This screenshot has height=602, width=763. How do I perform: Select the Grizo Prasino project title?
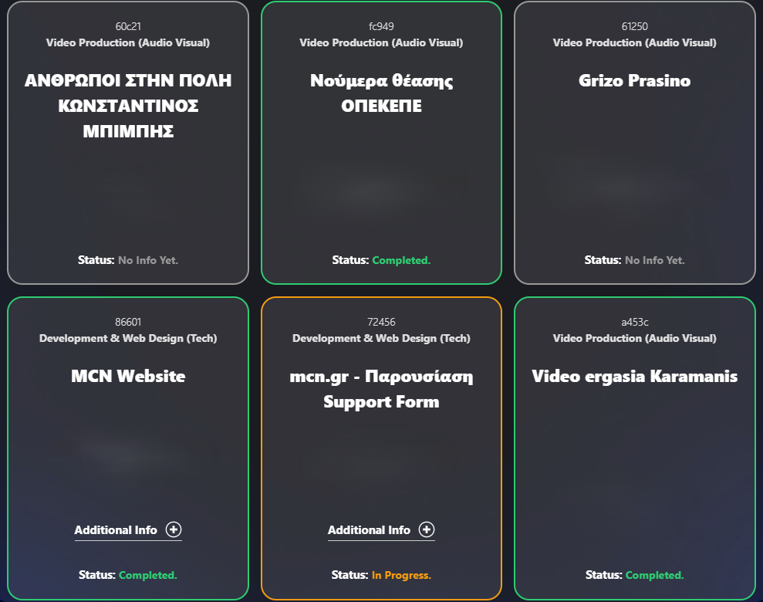coord(634,80)
